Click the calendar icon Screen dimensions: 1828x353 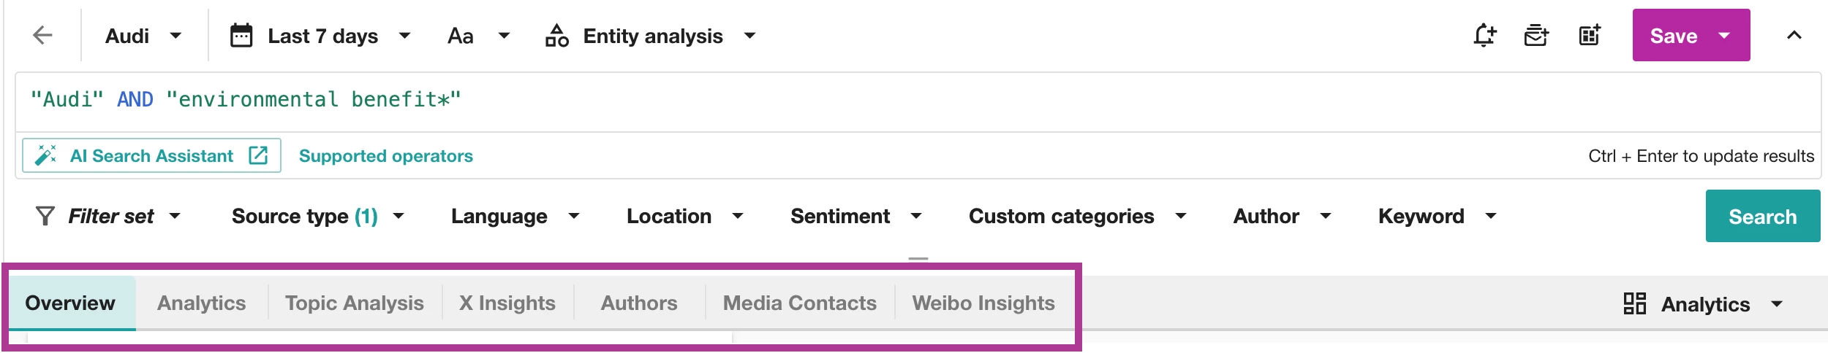[x=241, y=36]
